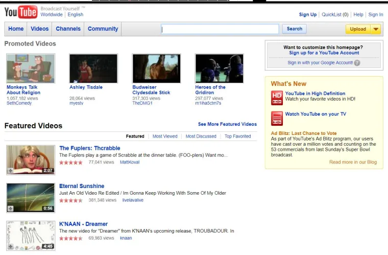Image resolution: width=388 pixels, height=255 pixels.
Task: Rate The Fuplers video using its star rating
Action: pyautogui.click(x=70, y=163)
